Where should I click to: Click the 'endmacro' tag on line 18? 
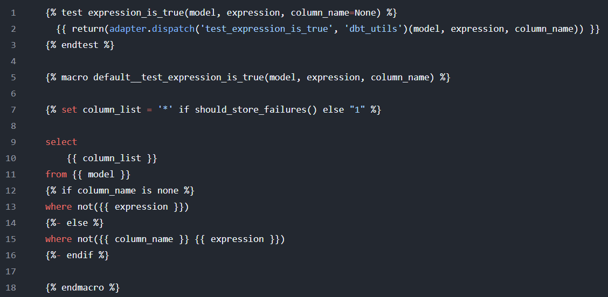[82, 287]
